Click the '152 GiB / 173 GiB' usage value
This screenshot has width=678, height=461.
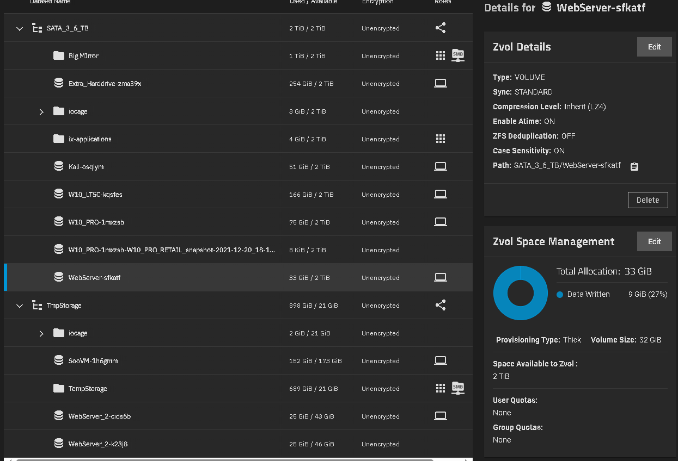pos(315,361)
